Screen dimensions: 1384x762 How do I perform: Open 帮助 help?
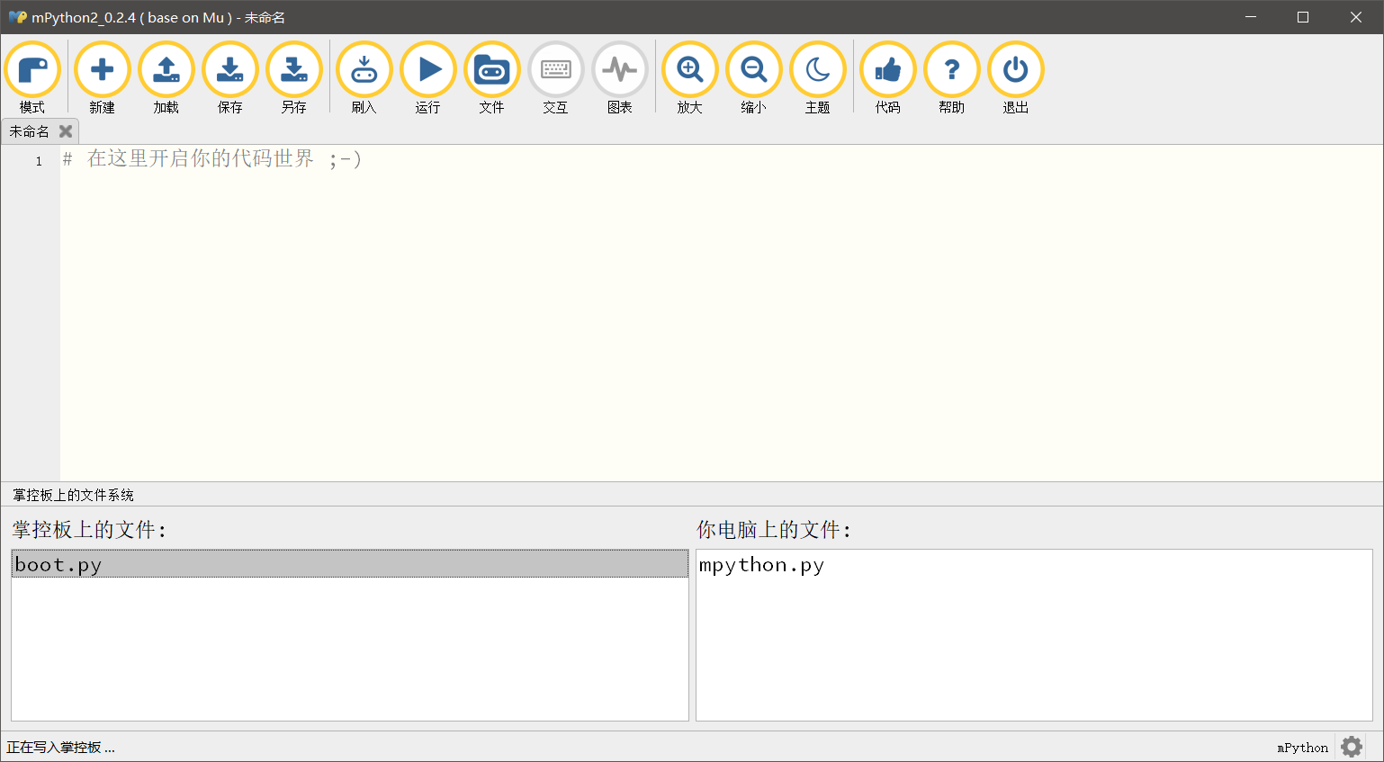952,78
